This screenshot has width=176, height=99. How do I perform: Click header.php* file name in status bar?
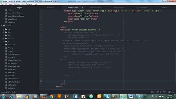(x=5, y=92)
